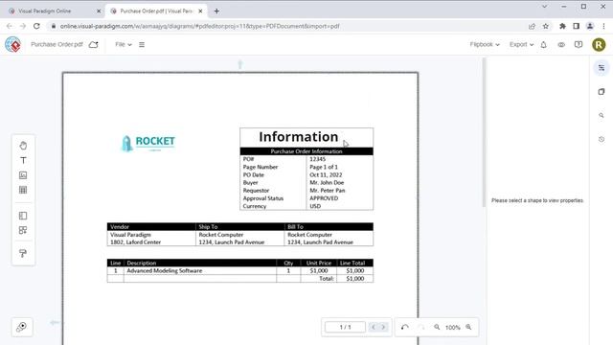Click the Purchase Order.pdf document title
The width and height of the screenshot is (613, 345).
[57, 45]
